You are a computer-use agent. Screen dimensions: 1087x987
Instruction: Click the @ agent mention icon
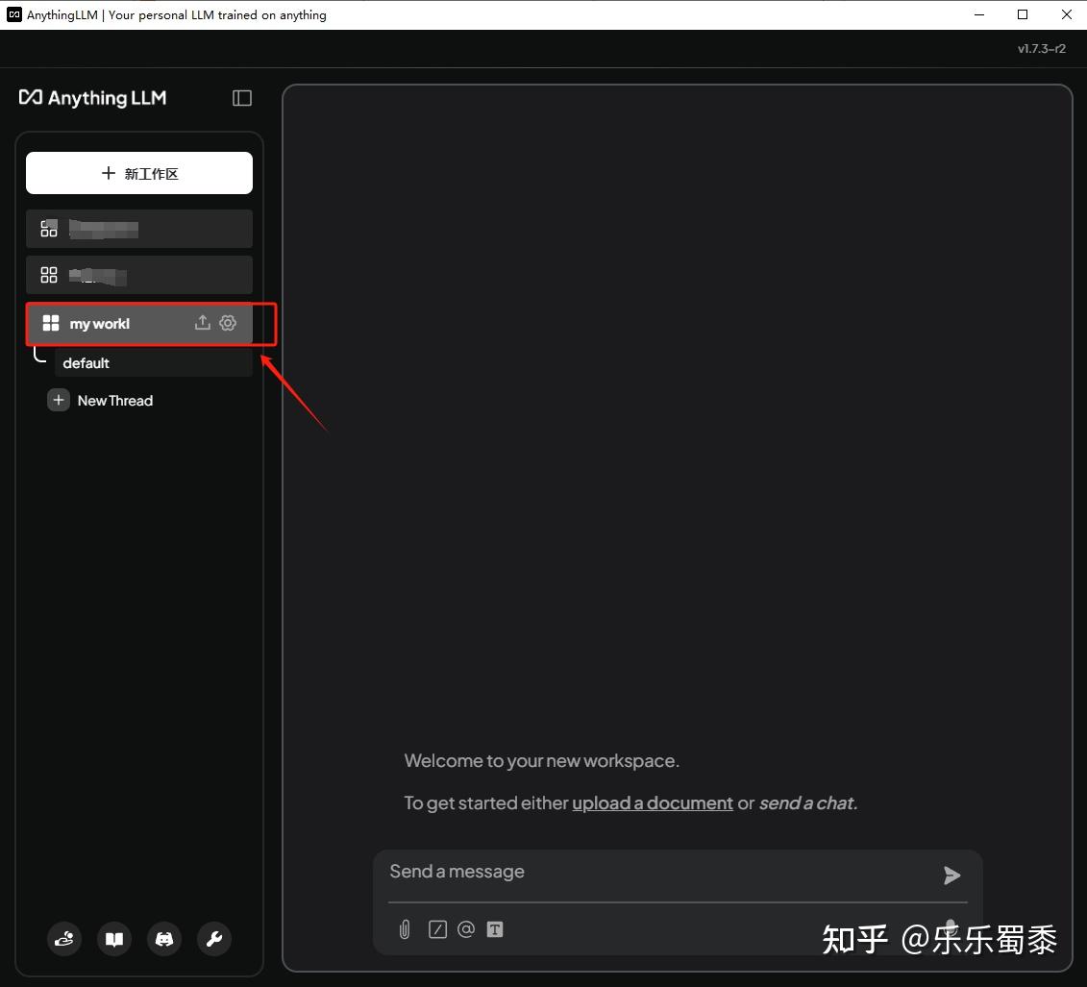point(466,928)
